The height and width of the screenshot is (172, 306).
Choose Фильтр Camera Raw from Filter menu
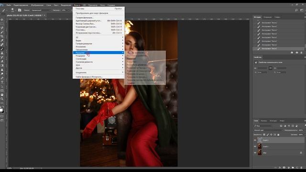(98, 23)
